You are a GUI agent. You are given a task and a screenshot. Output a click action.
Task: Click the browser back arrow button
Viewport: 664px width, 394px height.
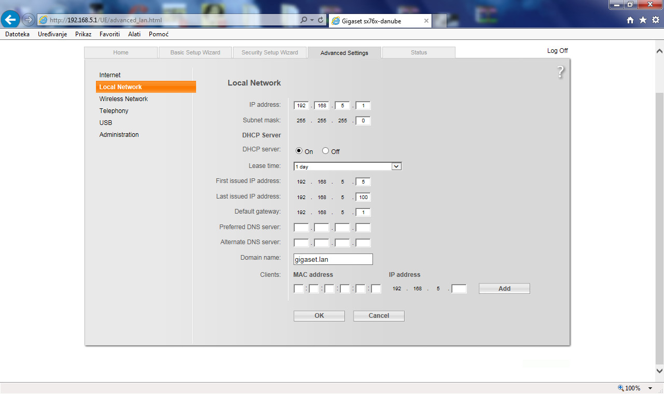11,20
